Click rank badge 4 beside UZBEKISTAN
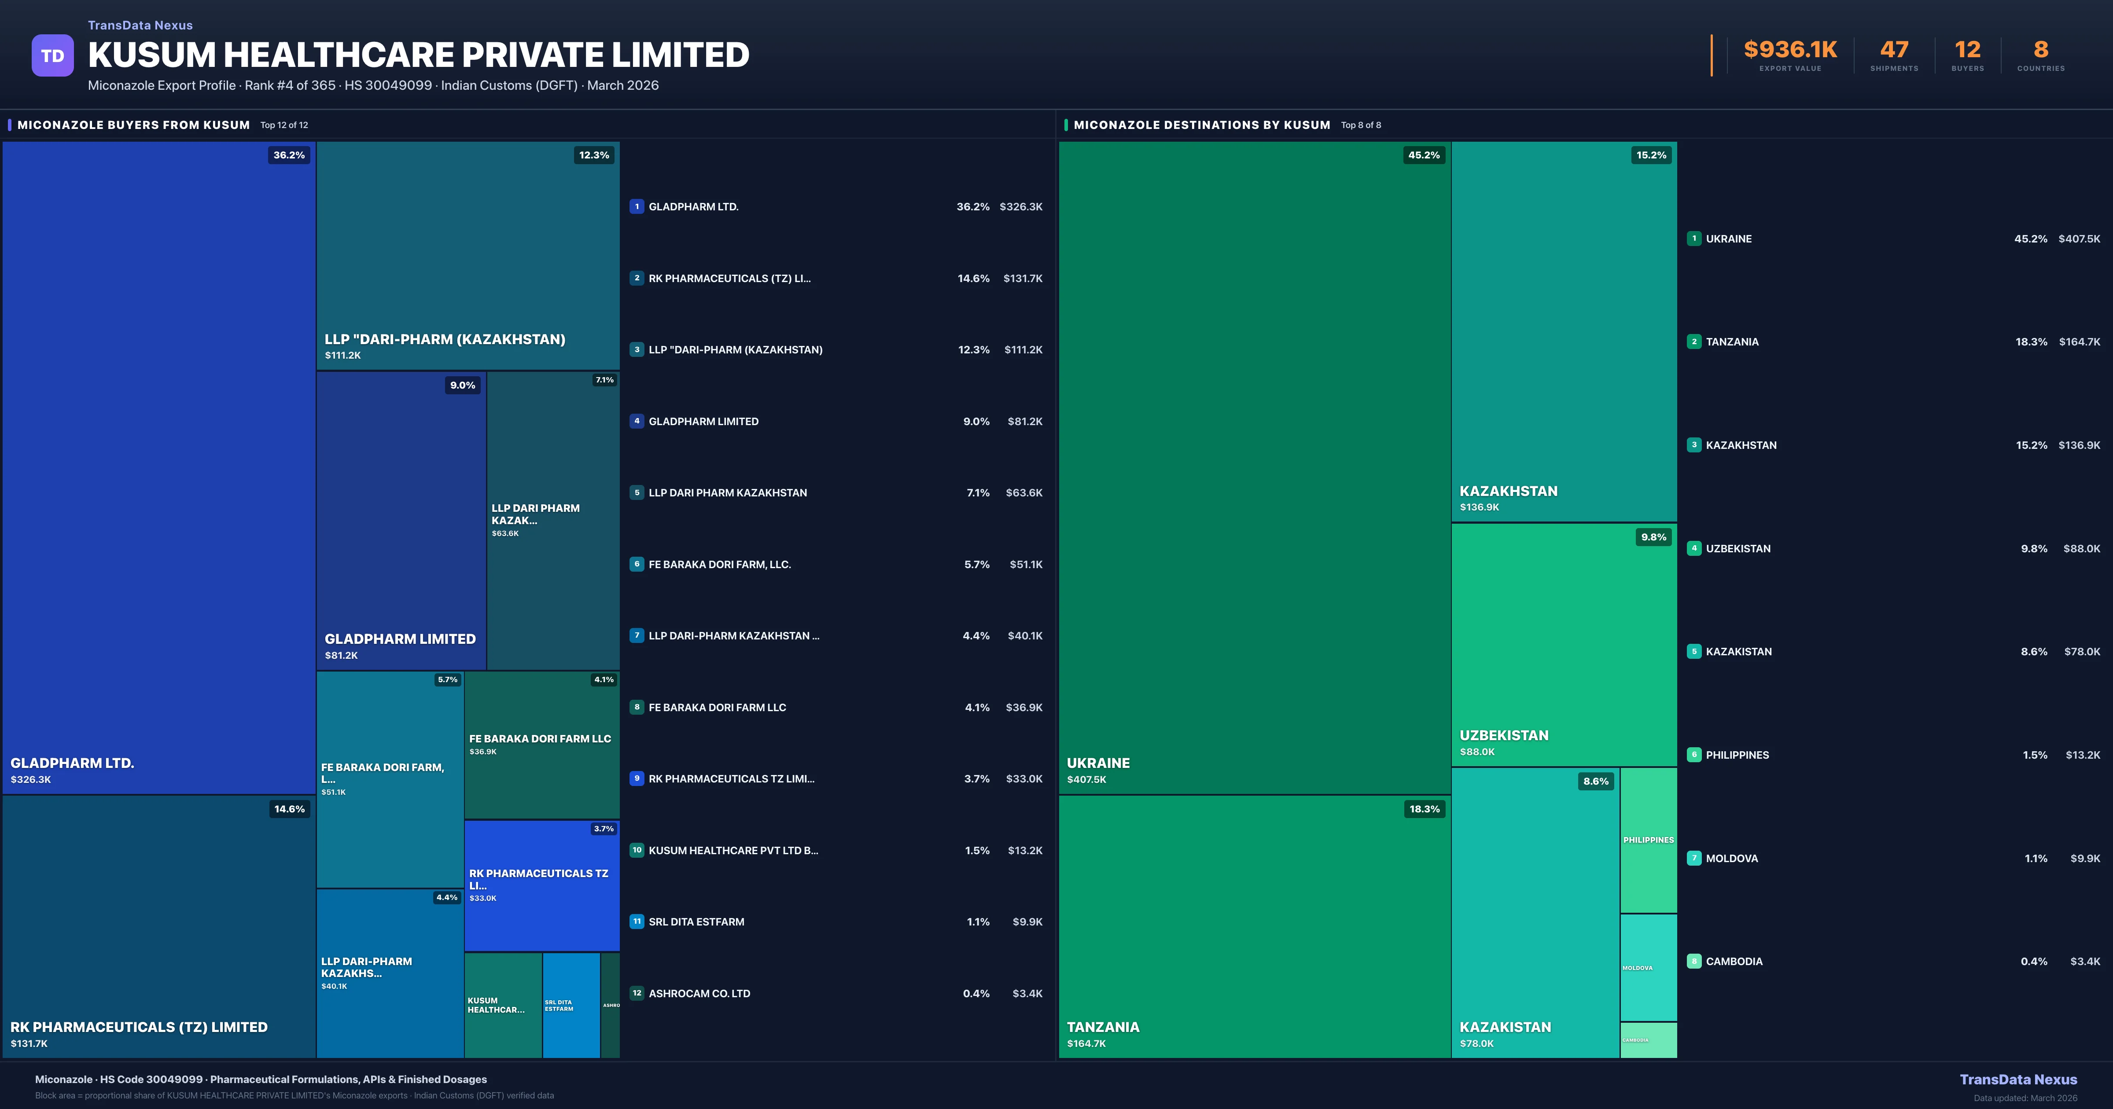Viewport: 2113px width, 1109px height. (1694, 548)
